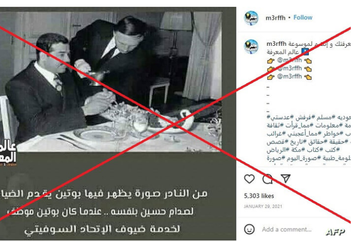Click the second @m3rffh mention
The height and width of the screenshot is (242, 360).
[289, 68]
